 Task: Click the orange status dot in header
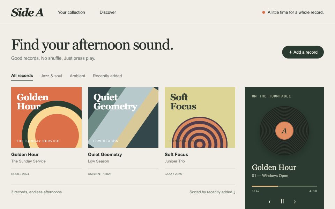click(263, 13)
